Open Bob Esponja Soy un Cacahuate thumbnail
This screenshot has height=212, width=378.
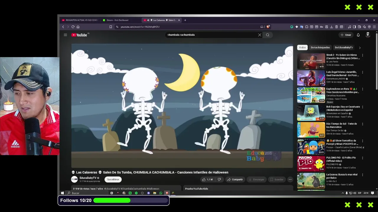(311, 113)
